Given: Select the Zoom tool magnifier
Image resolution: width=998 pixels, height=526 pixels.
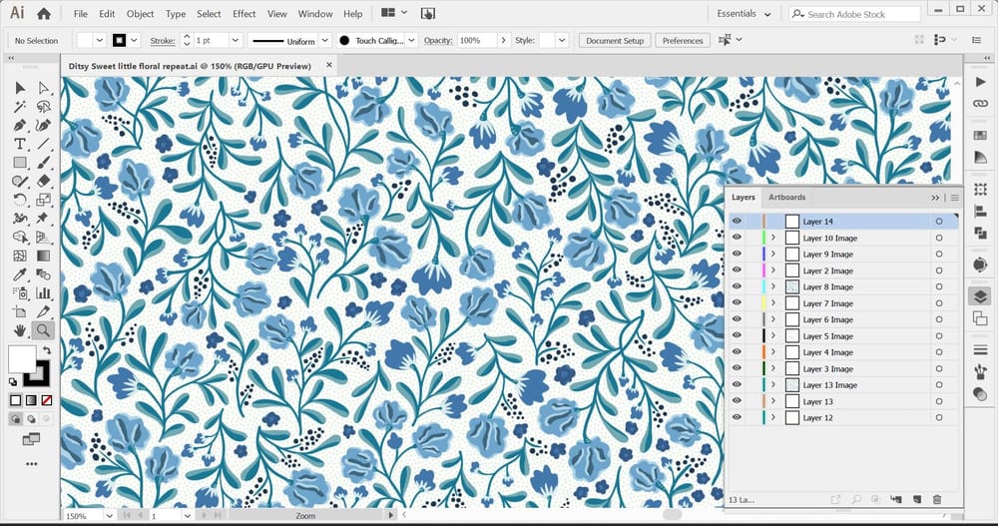Looking at the screenshot, I should (43, 330).
